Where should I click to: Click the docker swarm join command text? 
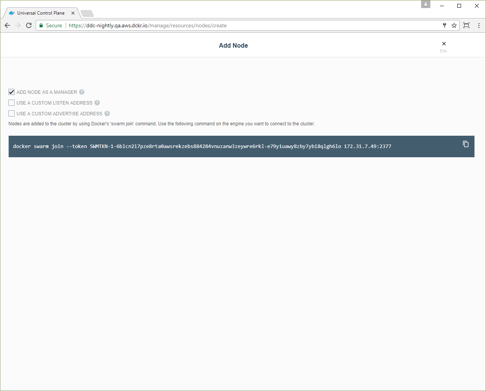click(x=202, y=146)
